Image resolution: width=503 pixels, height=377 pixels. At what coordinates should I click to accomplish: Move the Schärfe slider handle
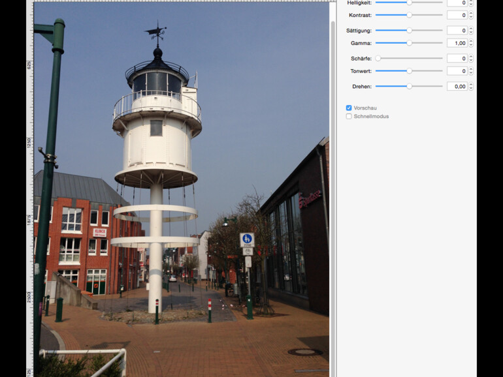tap(378, 58)
